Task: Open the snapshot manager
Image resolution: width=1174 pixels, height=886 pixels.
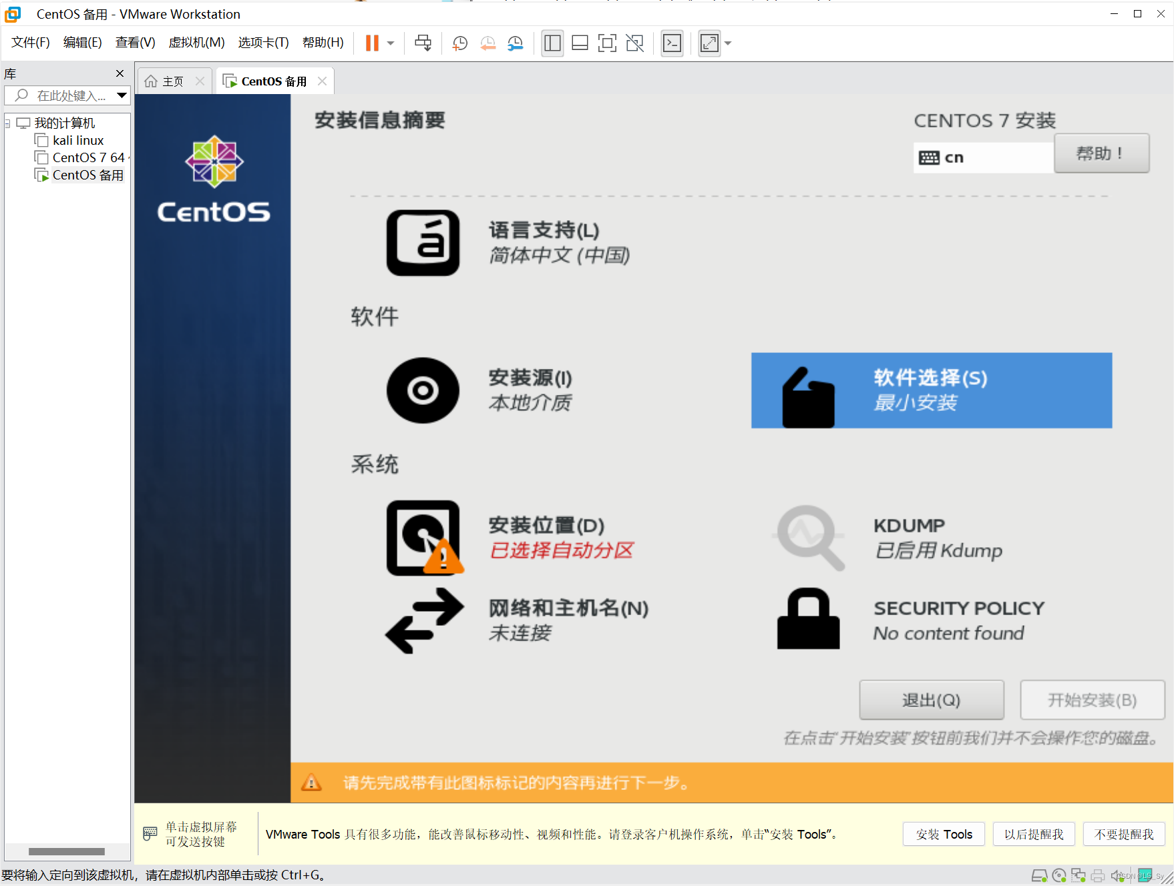Action: tap(516, 43)
